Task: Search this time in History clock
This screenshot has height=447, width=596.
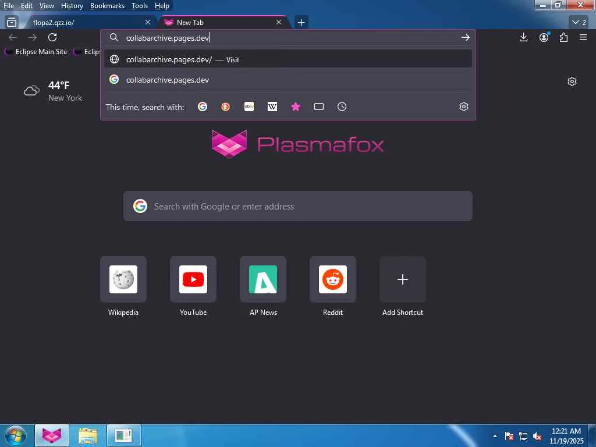Action: [342, 107]
